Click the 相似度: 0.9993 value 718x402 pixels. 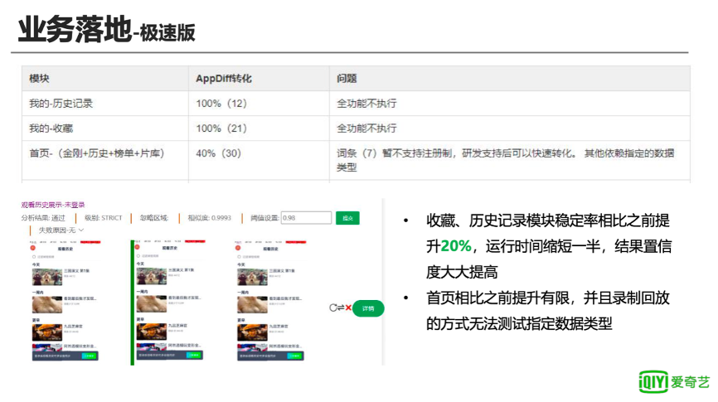click(209, 218)
